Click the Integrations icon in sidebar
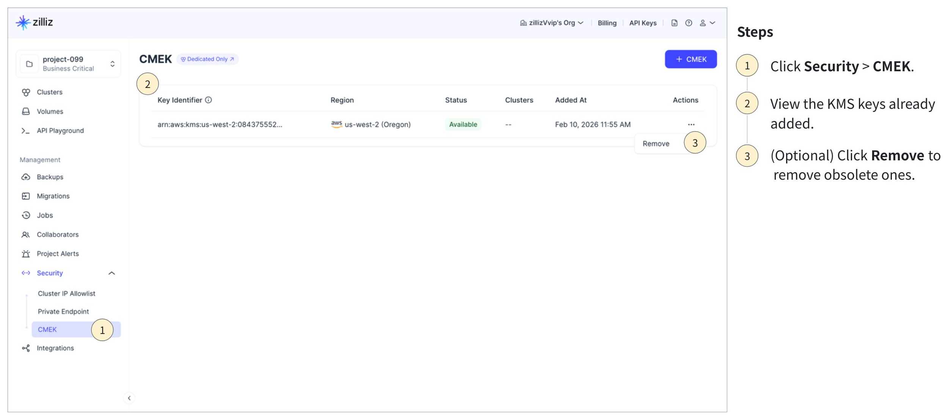This screenshot has height=420, width=948. pyautogui.click(x=26, y=348)
